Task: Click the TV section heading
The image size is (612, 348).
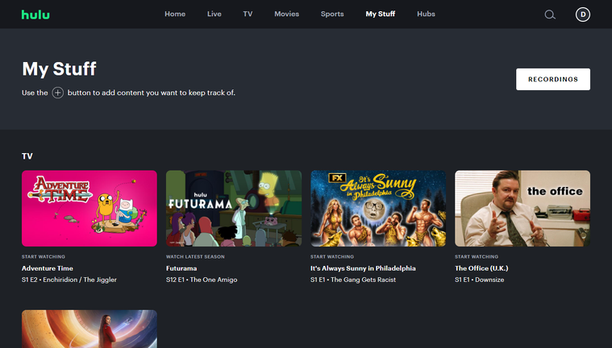Action: coord(27,156)
